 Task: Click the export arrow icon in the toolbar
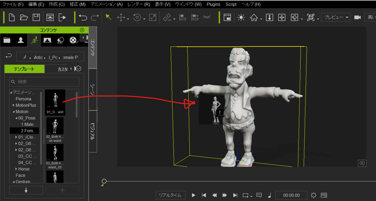click(62, 18)
